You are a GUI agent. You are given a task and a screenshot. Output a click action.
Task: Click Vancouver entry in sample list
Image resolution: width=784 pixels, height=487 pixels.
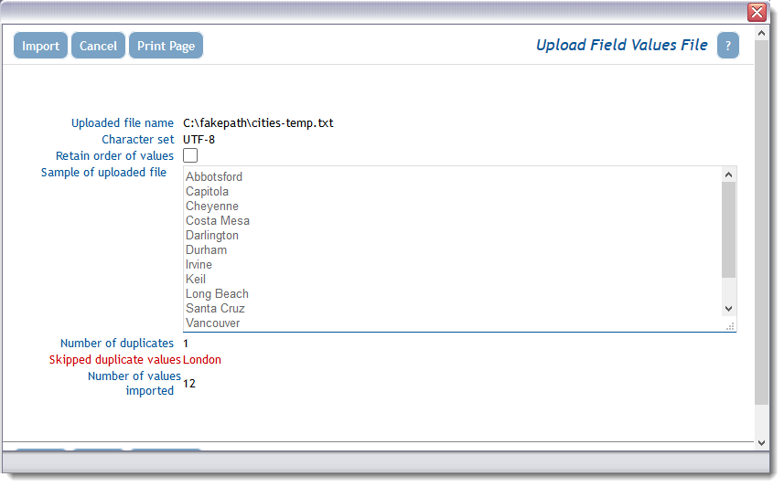coord(212,323)
